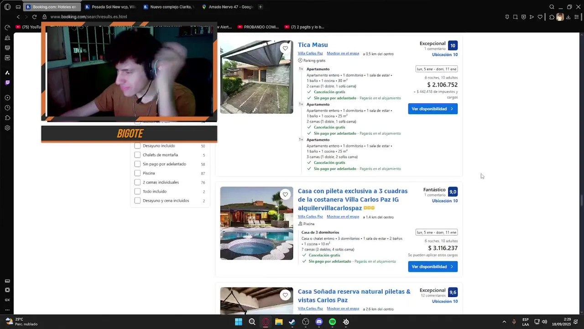
Task: Open Windows Start menu
Action: click(x=239, y=322)
